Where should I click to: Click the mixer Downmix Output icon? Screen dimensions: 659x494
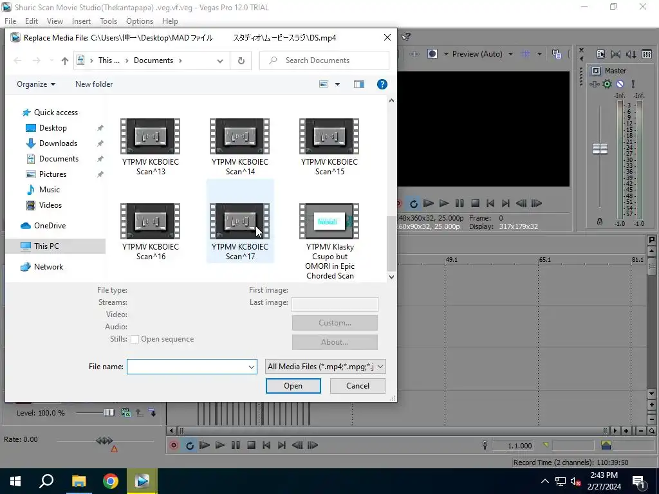(616, 54)
